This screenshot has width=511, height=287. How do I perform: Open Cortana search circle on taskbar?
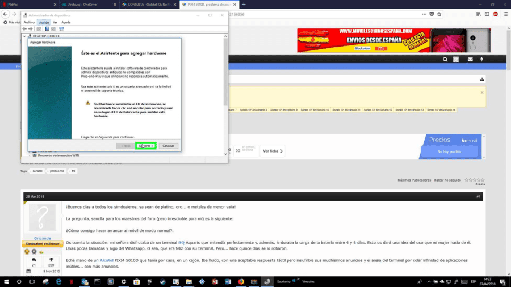coord(19,282)
